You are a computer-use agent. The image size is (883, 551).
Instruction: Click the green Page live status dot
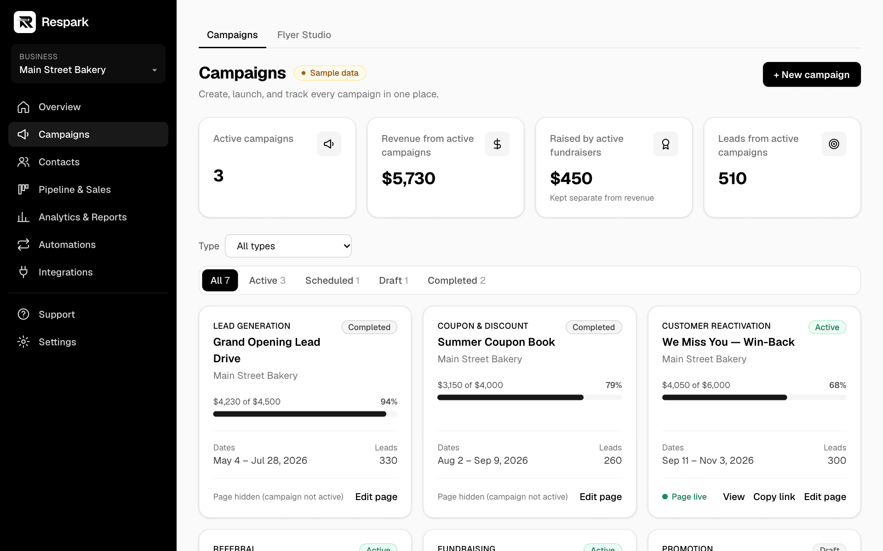665,497
